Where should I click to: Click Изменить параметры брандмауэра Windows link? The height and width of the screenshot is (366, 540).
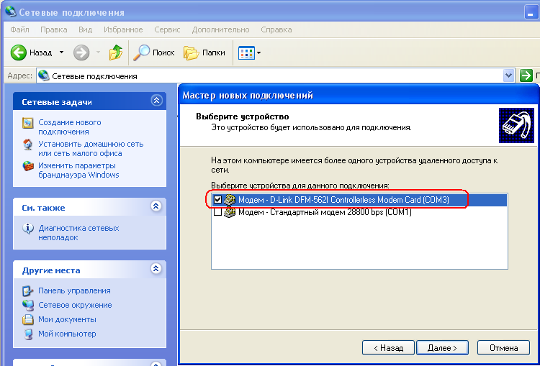[x=78, y=170]
